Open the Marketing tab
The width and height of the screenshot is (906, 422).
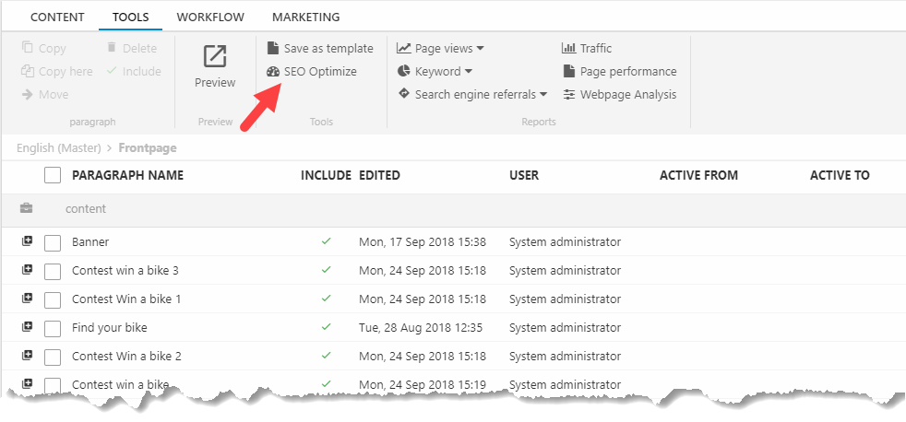coord(306,18)
